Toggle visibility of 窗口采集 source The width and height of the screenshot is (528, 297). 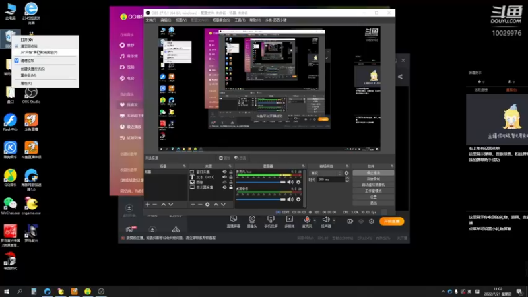(x=224, y=172)
